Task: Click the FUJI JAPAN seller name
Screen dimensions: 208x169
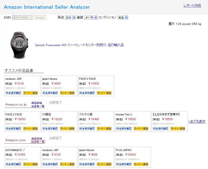Action: pyautogui.click(x=124, y=150)
